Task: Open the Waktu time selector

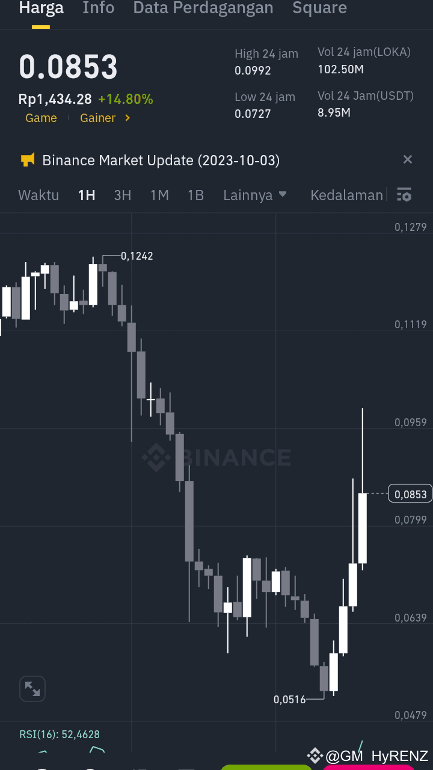Action: click(38, 195)
